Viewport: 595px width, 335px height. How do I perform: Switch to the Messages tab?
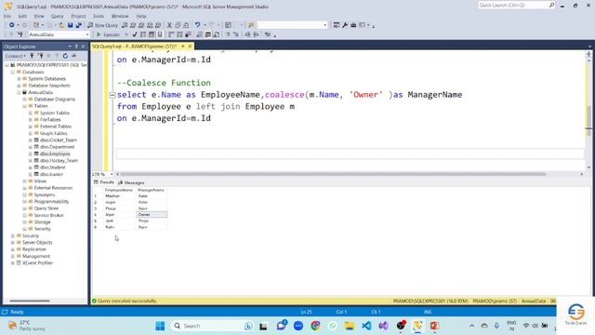(x=131, y=182)
